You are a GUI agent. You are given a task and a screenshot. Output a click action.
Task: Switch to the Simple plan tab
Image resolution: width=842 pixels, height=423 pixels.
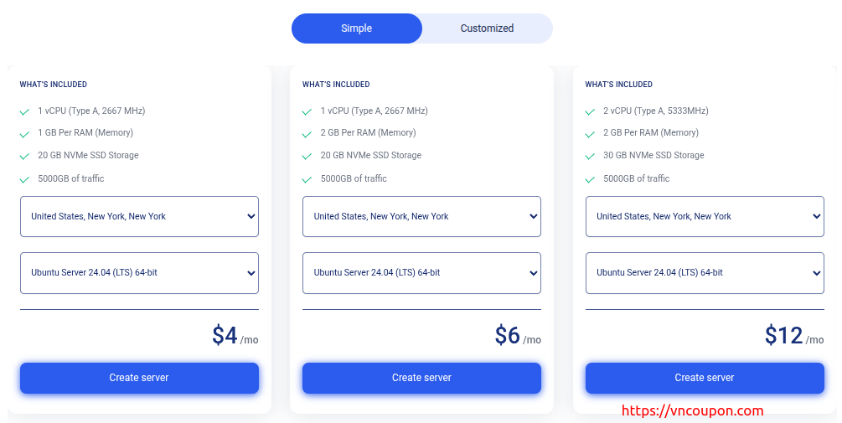(356, 28)
